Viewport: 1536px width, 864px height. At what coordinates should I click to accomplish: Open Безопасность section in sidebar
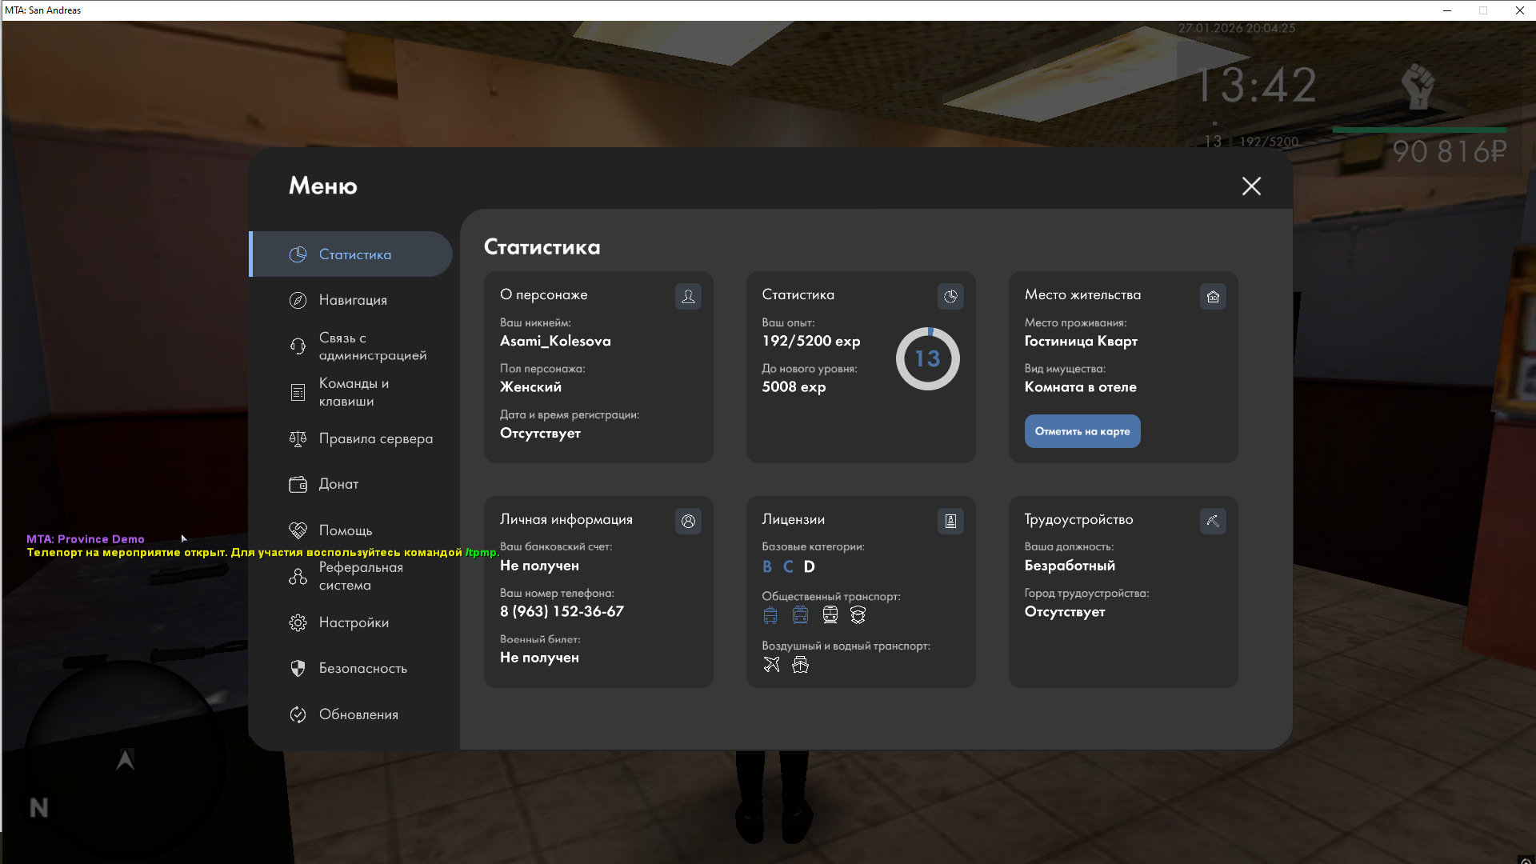point(362,668)
